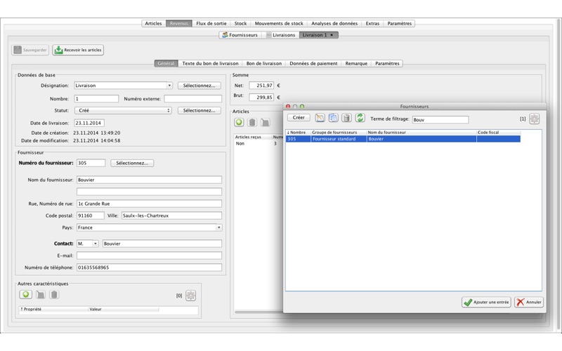The image size is (562, 351).
Task: Click the Nom du fournisseur field
Action: tap(149, 180)
